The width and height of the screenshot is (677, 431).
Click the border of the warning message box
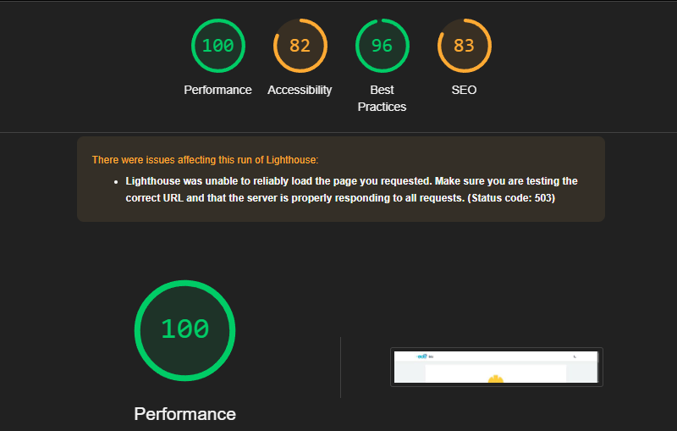pyautogui.click(x=341, y=137)
